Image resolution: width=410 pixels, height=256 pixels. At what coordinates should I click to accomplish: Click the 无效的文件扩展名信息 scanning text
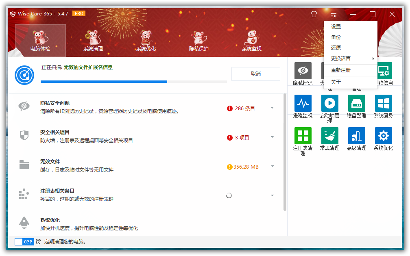click(x=88, y=67)
